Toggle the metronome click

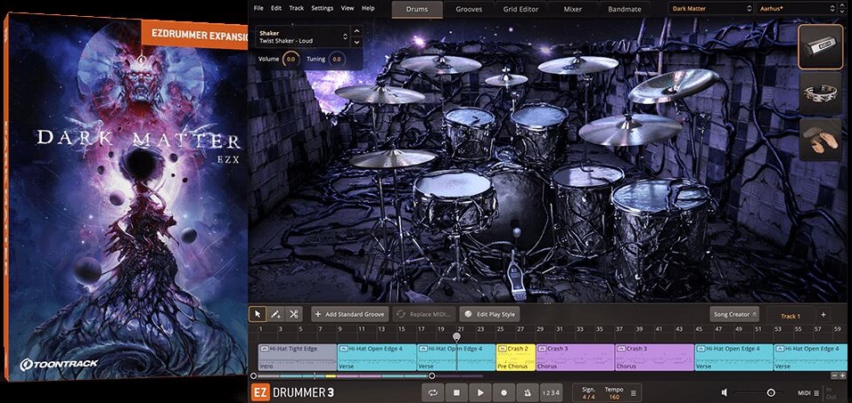click(x=528, y=392)
